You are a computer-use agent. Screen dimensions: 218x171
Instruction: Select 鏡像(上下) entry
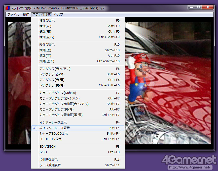point(78,61)
